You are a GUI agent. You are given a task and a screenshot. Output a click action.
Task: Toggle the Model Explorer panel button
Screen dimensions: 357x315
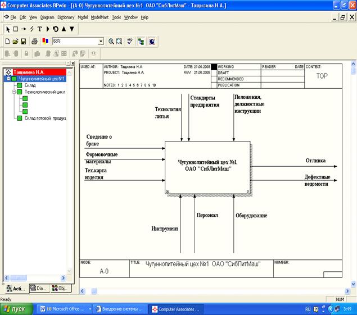pyautogui.click(x=141, y=41)
